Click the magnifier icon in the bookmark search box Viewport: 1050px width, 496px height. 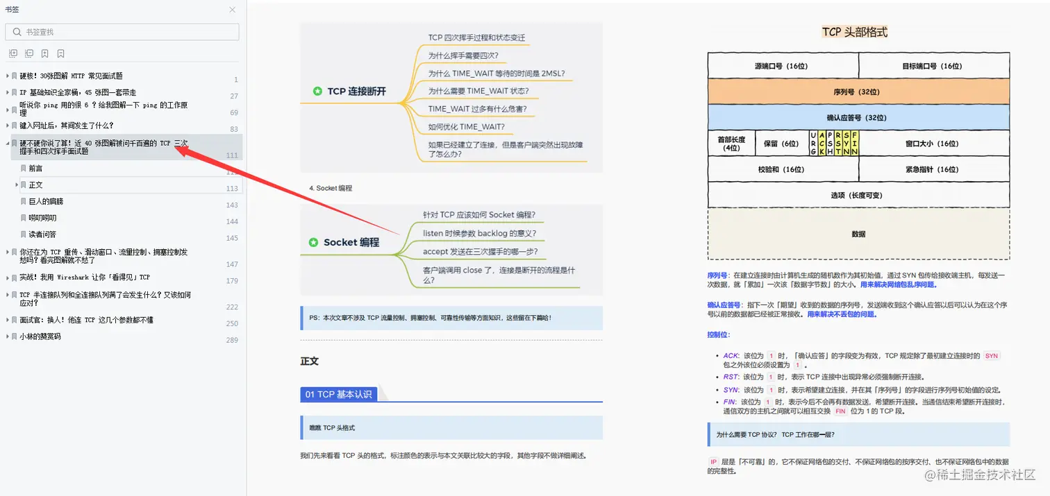pyautogui.click(x=17, y=31)
